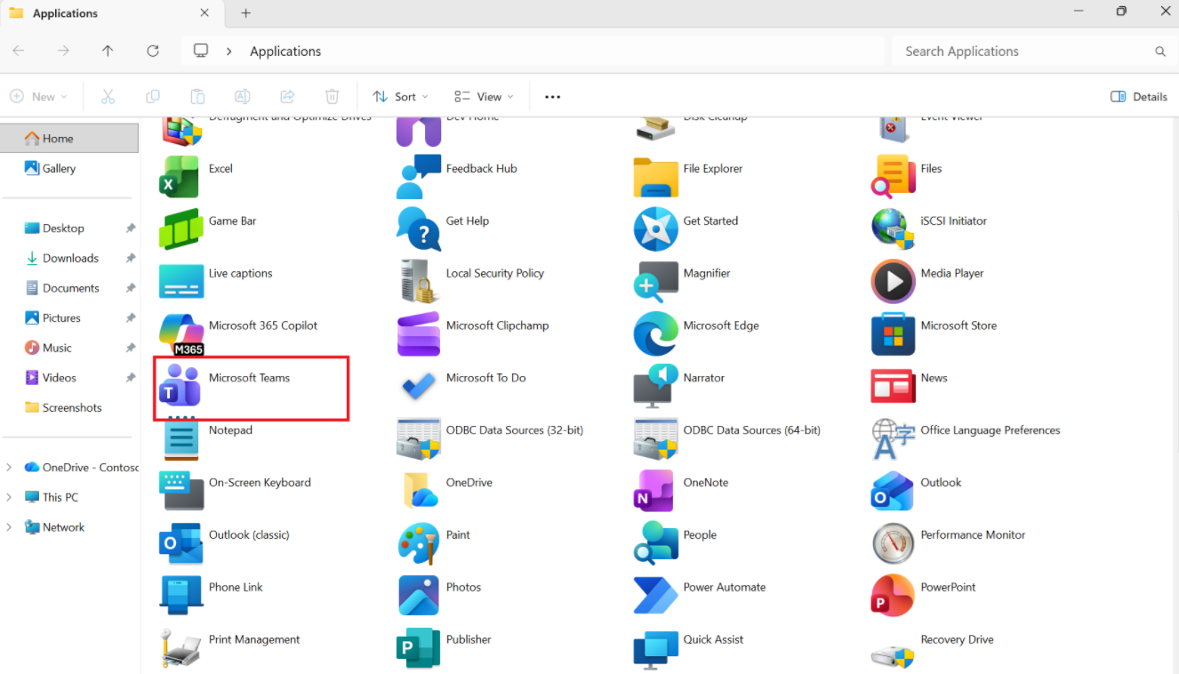Click the Delete trash toolbar icon
This screenshot has width=1179, height=674.
(332, 96)
